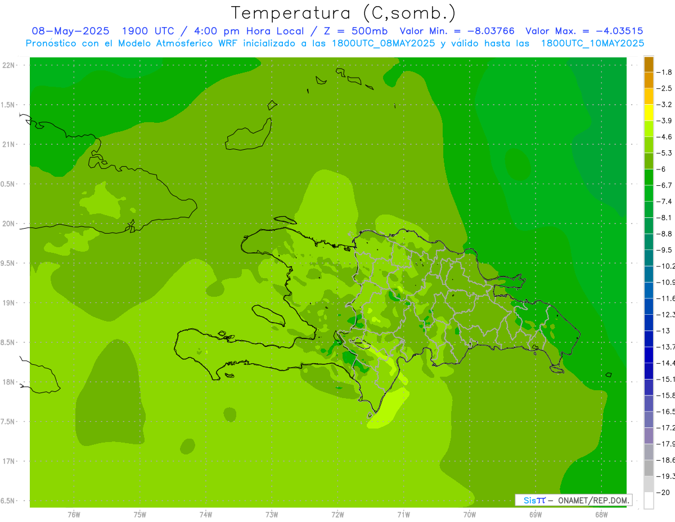The width and height of the screenshot is (675, 522).
Task: Click the '-8.8' colorbar label
Action: pyautogui.click(x=665, y=234)
